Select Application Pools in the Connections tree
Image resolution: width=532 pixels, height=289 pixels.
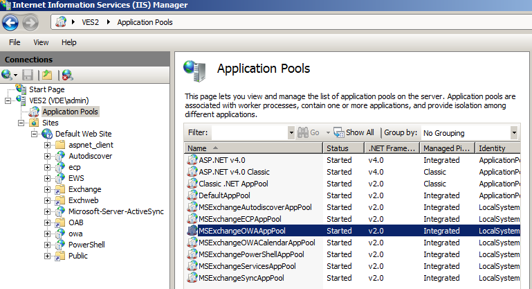pyautogui.click(x=71, y=112)
